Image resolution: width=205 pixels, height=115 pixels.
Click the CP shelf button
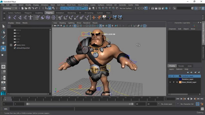point(109,17)
